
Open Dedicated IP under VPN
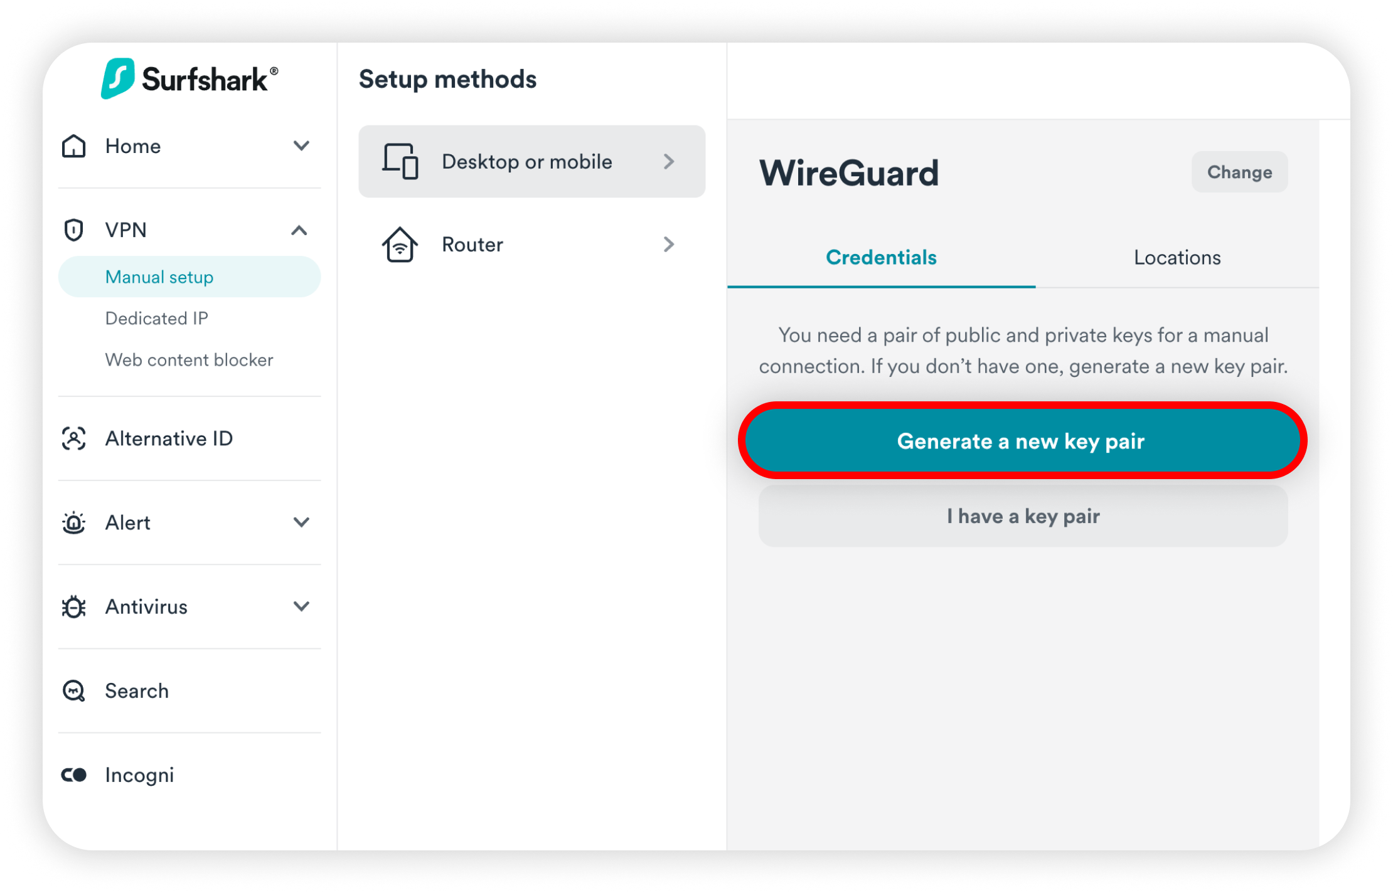[x=156, y=319]
